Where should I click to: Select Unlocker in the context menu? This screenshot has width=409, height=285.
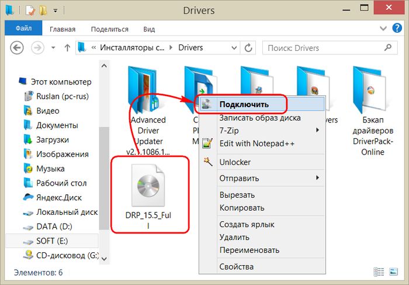235,162
